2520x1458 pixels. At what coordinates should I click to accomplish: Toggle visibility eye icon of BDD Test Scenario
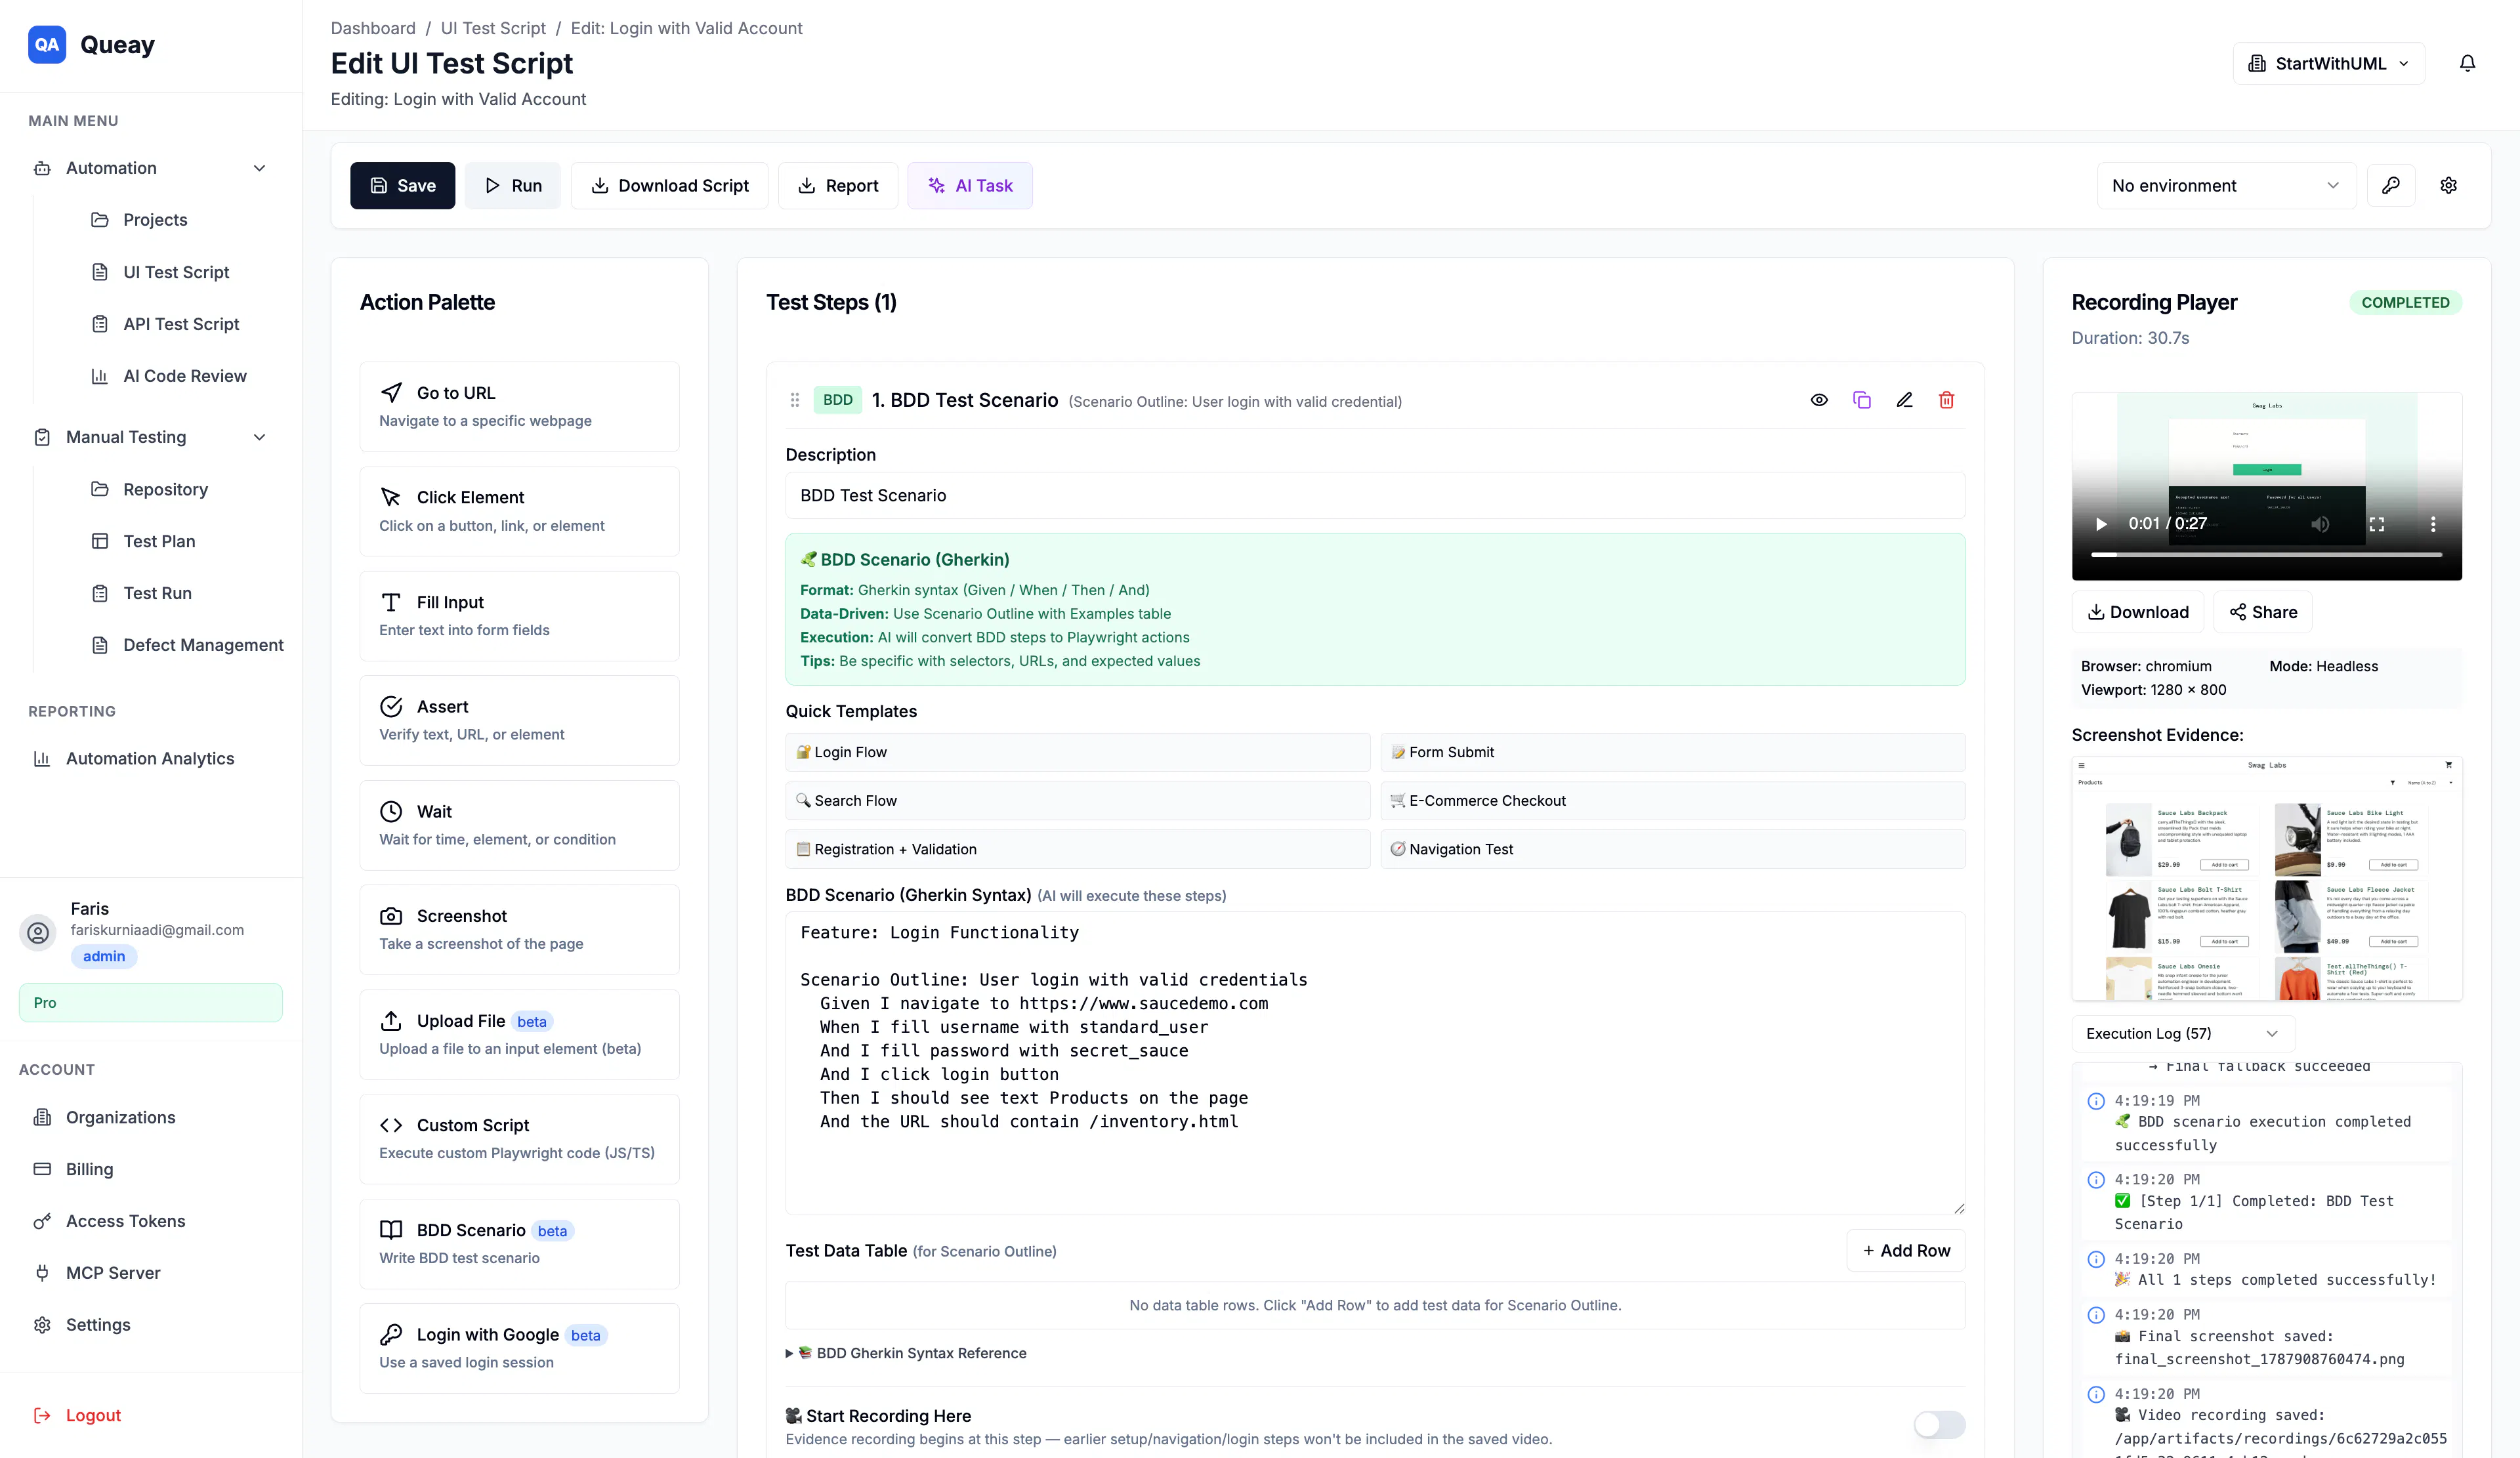[x=1819, y=400]
